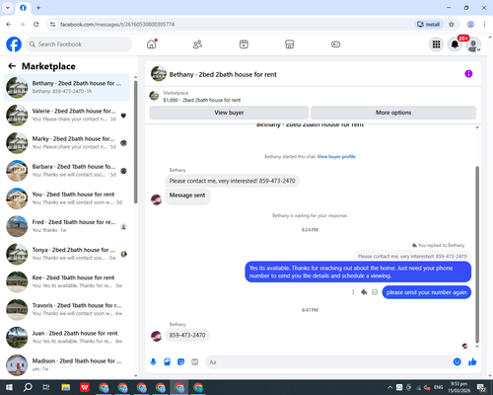Open the Barbara 2bed 1bath conversation

coord(66,171)
